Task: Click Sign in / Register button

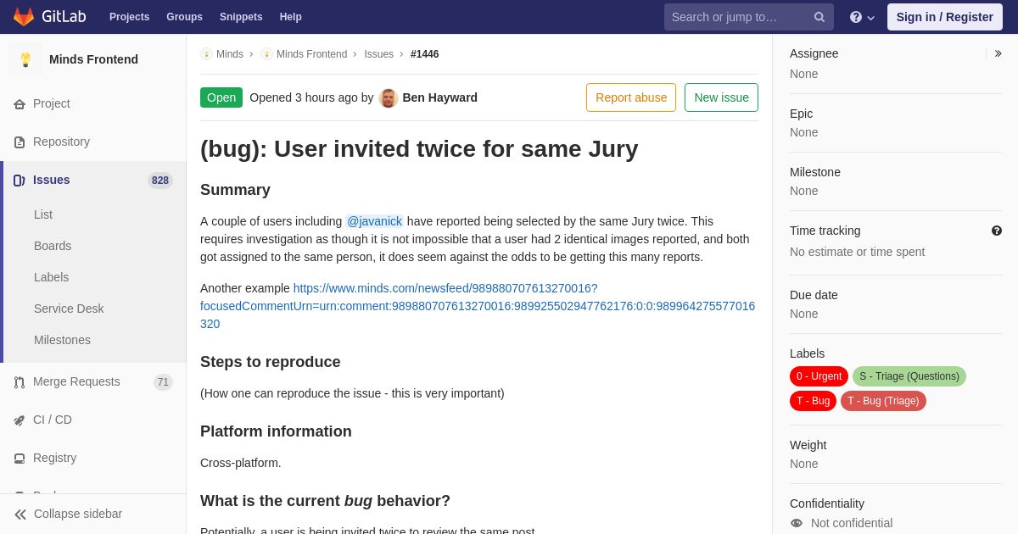Action: 945,17
